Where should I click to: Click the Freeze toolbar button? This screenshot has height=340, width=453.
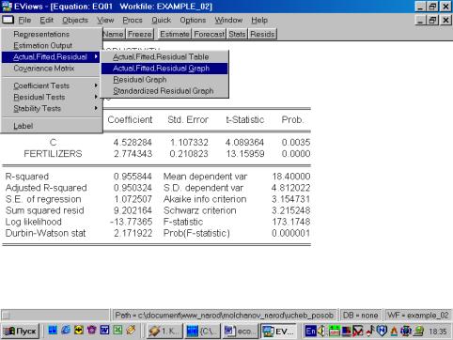coord(140,34)
